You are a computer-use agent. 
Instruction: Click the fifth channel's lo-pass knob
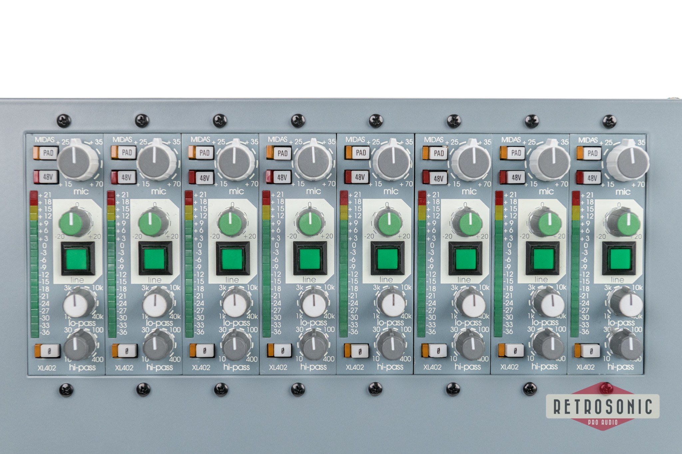coord(392,302)
